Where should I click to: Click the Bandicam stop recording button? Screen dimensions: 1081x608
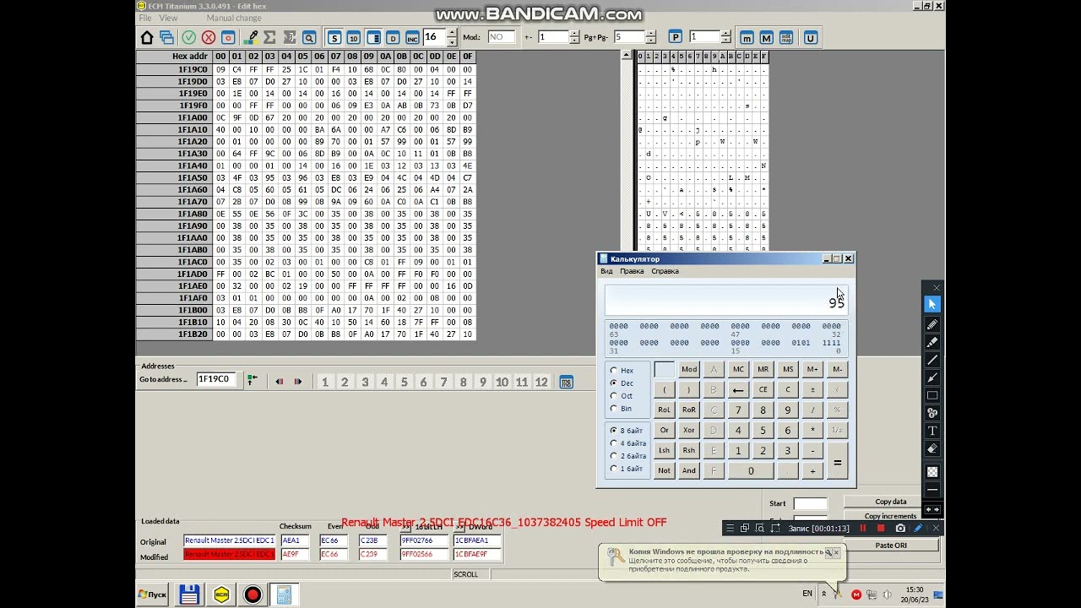tap(881, 529)
